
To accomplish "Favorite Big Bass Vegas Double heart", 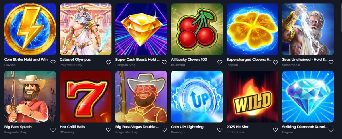I will [164, 130].
